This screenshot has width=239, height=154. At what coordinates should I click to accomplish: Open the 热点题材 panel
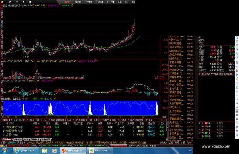click(124, 142)
